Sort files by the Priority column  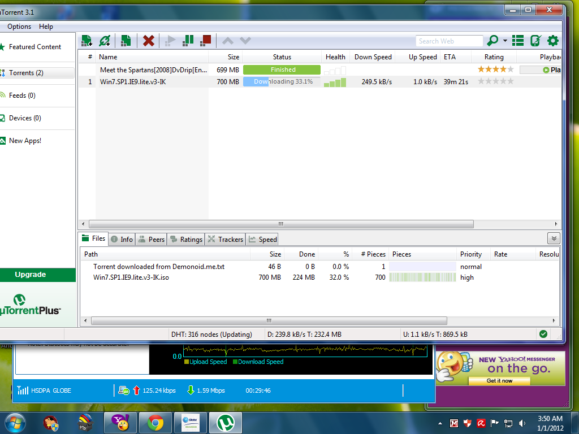point(474,254)
